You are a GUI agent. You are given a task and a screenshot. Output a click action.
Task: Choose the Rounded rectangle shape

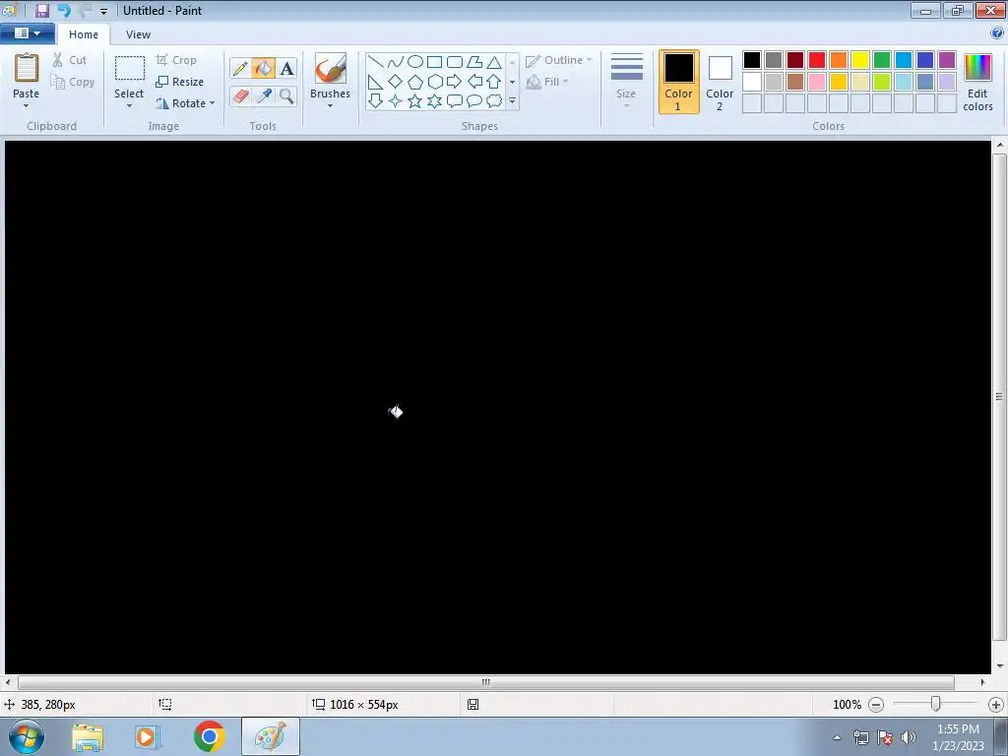(455, 62)
